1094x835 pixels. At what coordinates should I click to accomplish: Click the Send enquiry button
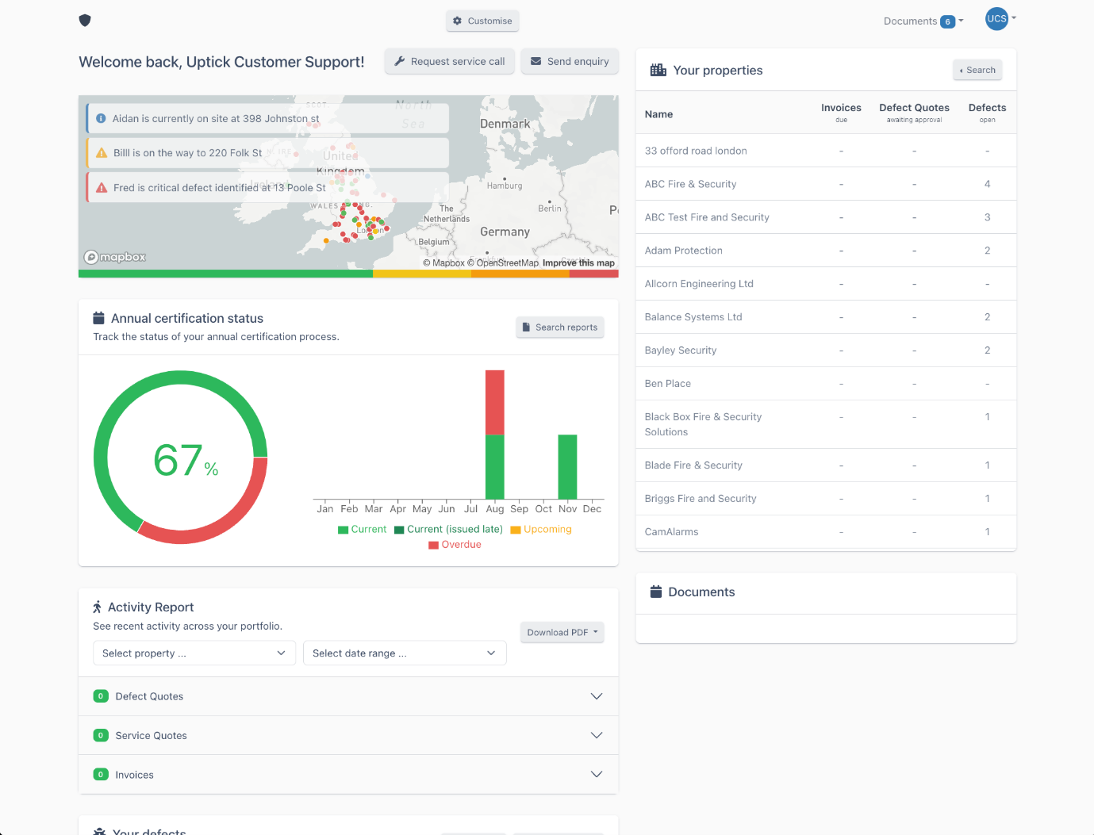tap(570, 61)
